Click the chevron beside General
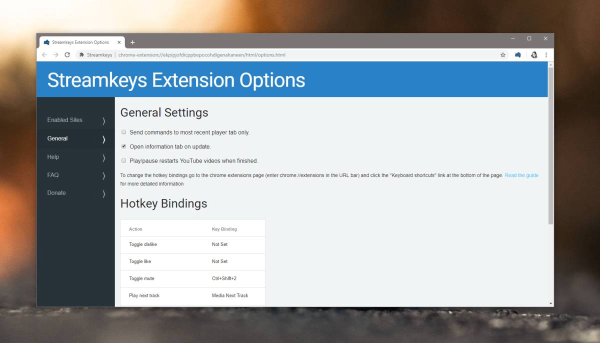Screen dimensions: 600x343 coord(104,139)
